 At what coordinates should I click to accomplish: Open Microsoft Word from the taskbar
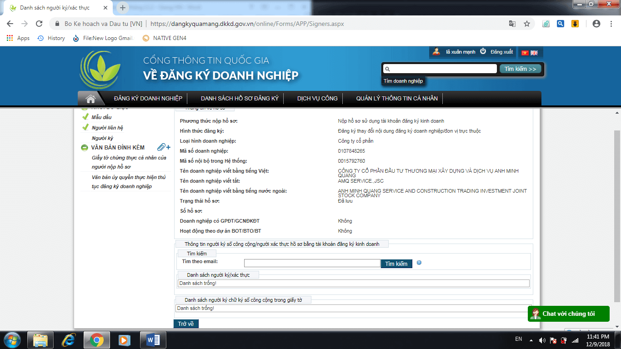coord(153,340)
